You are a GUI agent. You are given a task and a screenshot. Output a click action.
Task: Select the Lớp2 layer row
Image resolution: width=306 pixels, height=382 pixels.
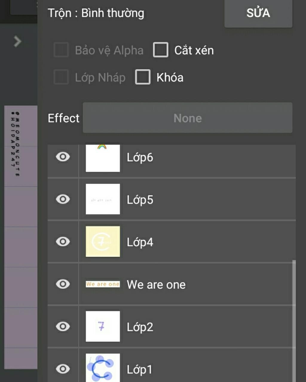172,326
